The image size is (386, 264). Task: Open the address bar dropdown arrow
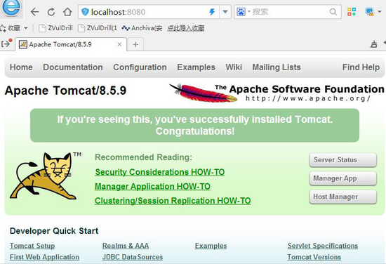225,11
